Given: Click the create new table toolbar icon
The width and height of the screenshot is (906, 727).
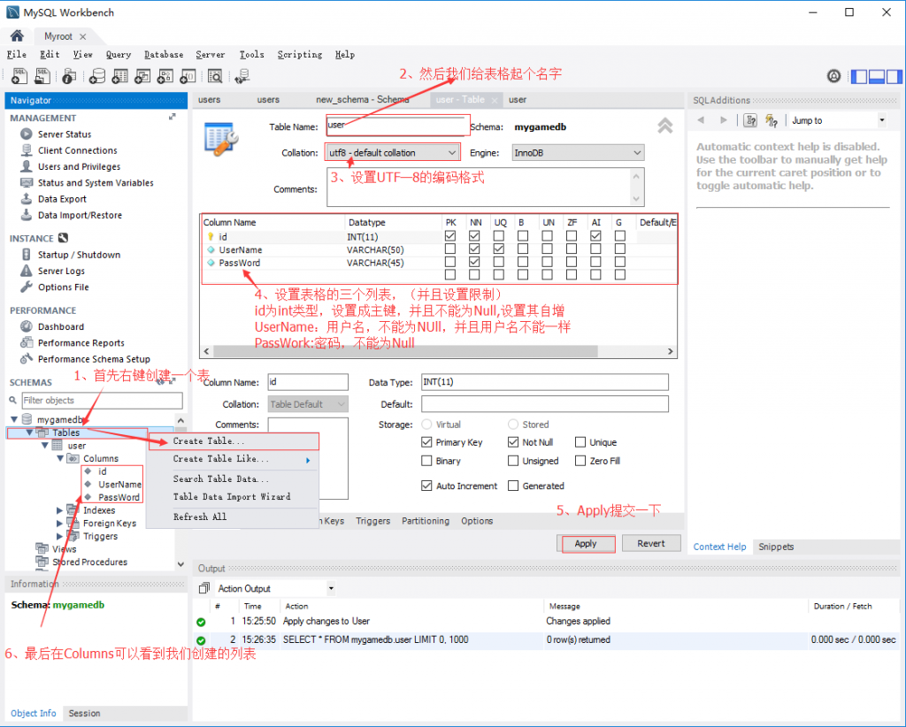Looking at the screenshot, I should (x=119, y=77).
